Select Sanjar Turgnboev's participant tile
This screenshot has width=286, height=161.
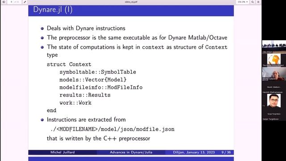click(274, 114)
